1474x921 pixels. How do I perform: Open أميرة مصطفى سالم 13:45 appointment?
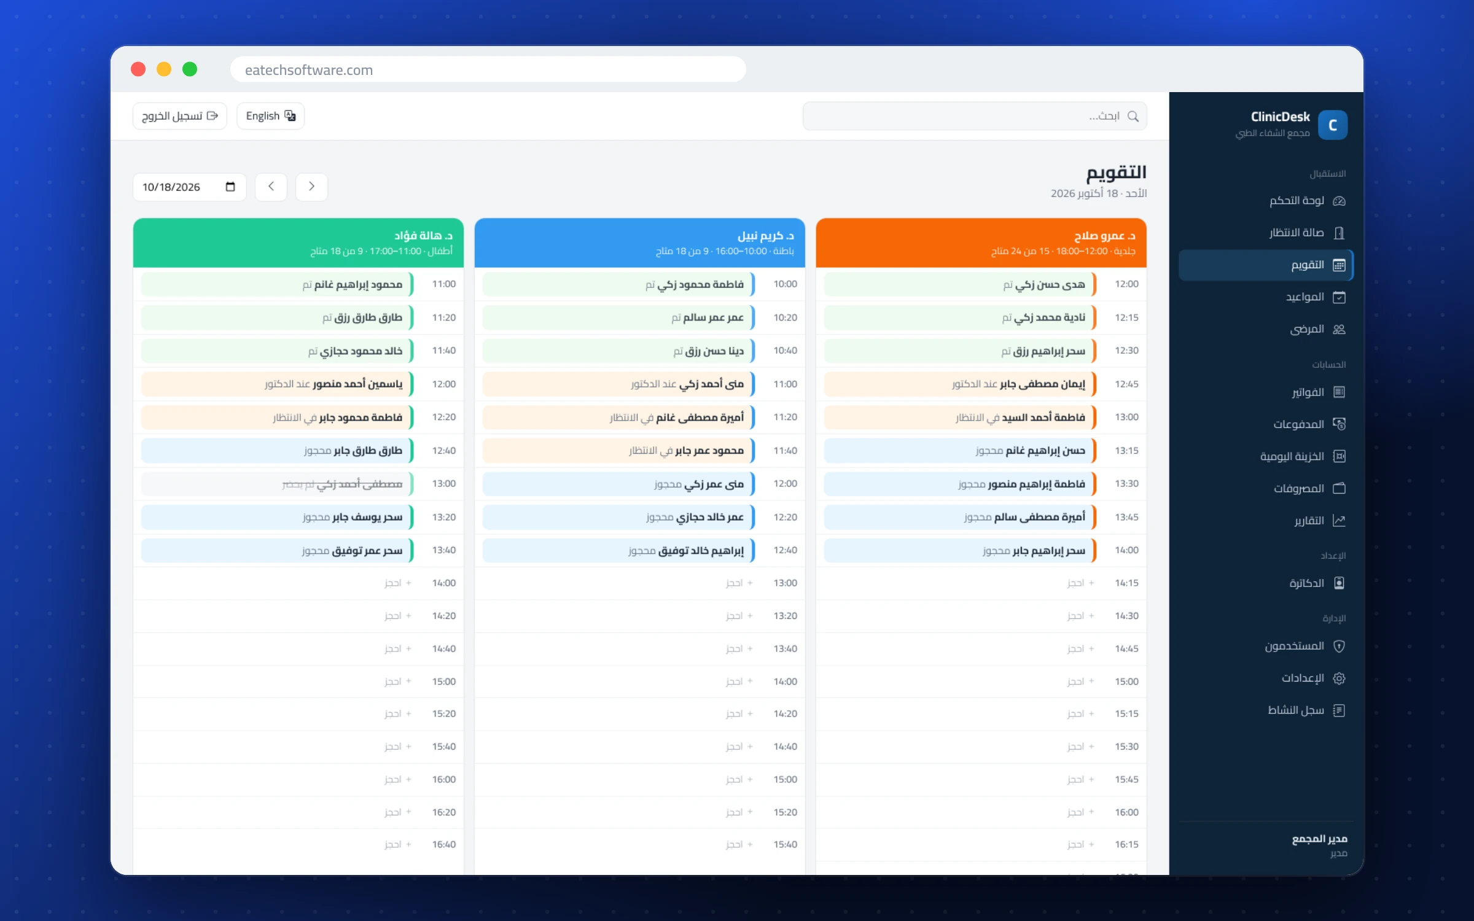960,517
